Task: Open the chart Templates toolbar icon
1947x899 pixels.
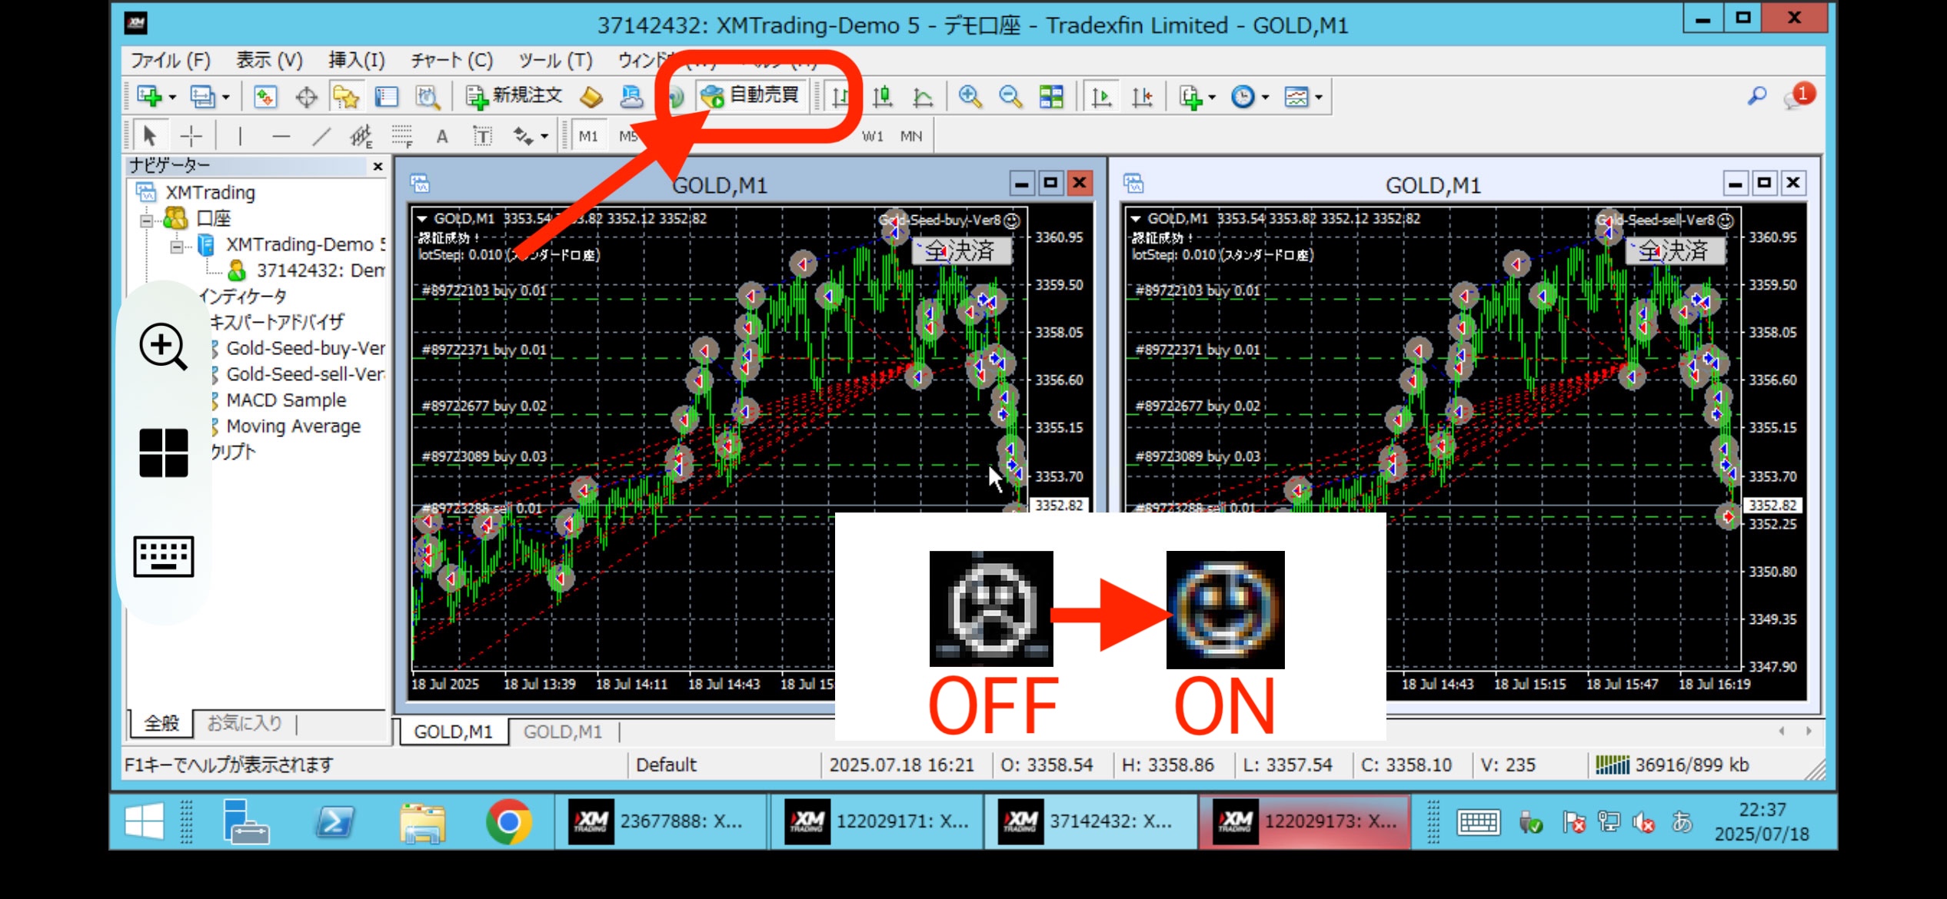Action: (x=1296, y=97)
